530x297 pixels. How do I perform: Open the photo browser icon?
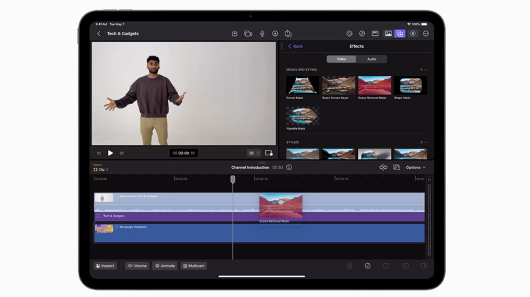pyautogui.click(x=388, y=33)
